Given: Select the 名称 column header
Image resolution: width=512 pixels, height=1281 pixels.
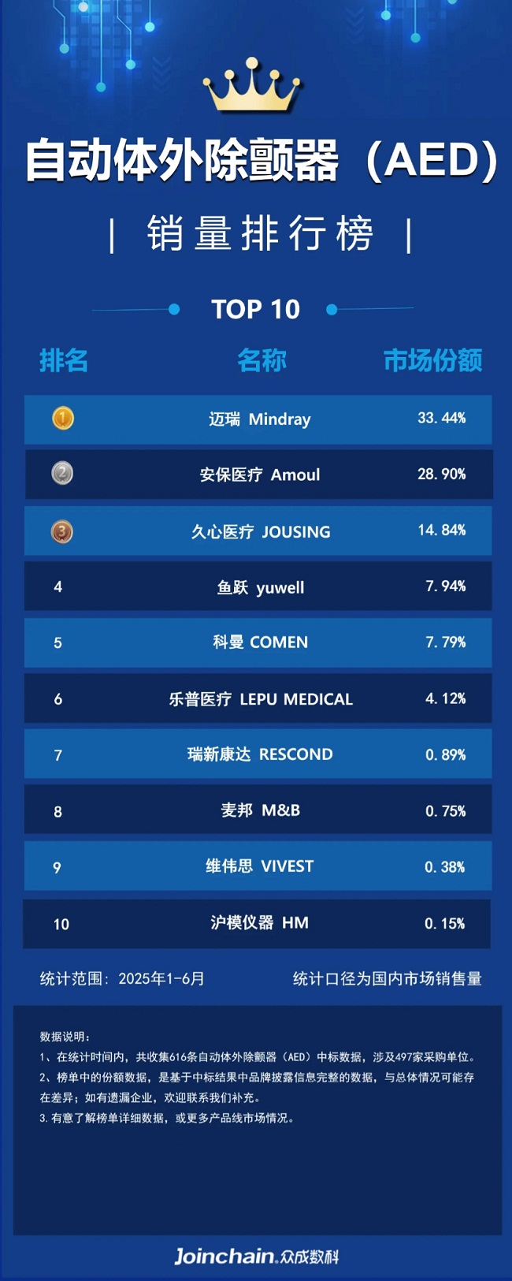Looking at the screenshot, I should [262, 360].
